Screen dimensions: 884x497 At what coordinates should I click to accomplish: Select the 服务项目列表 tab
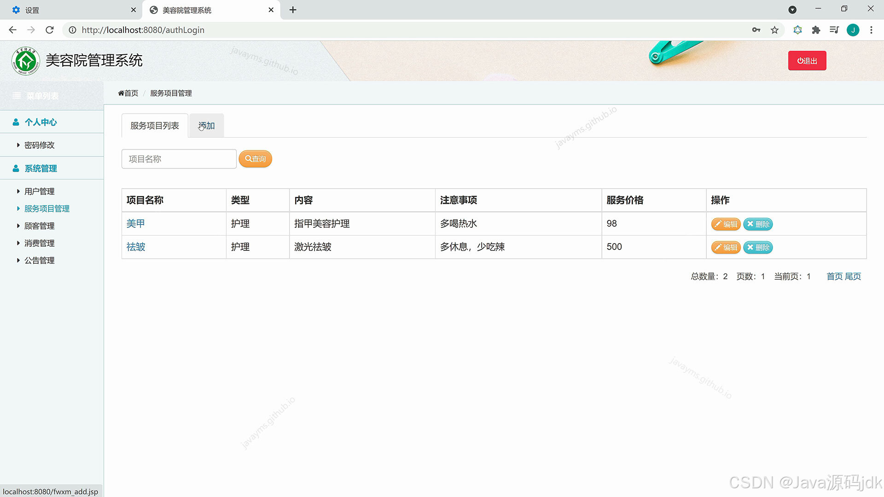(155, 126)
